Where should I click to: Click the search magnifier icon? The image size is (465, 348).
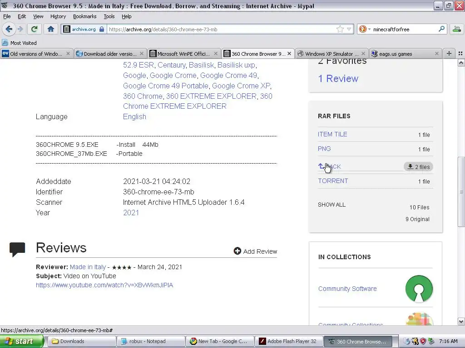point(441,29)
